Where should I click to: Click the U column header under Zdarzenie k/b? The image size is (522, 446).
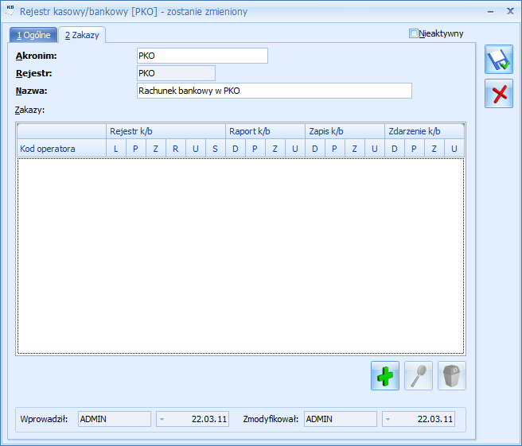[x=454, y=149]
